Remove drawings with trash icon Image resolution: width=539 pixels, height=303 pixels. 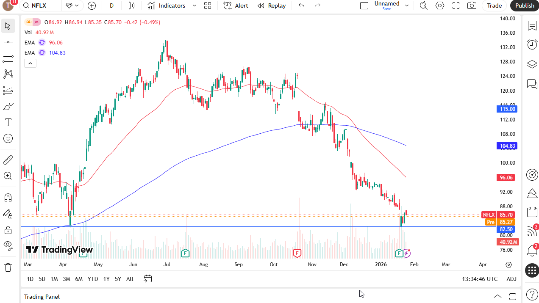pos(8,267)
